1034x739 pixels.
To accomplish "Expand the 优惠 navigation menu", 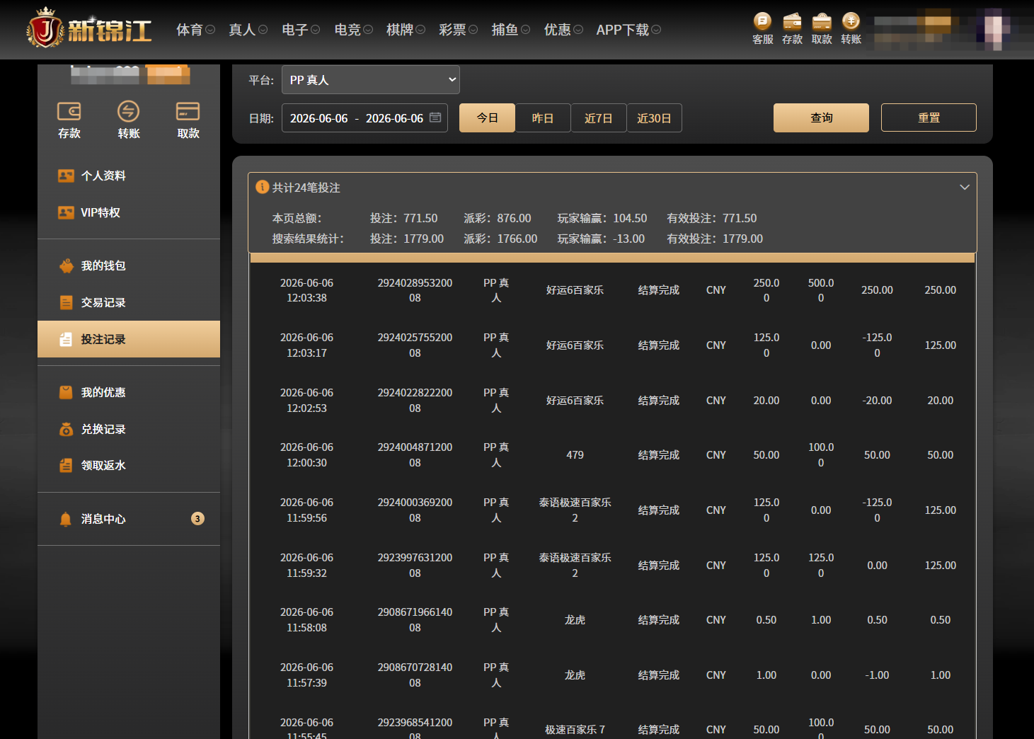I will (x=563, y=30).
